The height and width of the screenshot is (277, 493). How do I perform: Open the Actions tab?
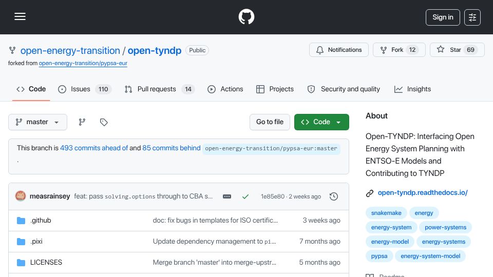point(225,89)
